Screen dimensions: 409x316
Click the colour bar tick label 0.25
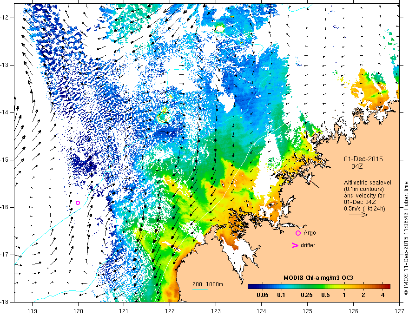[x=306, y=295]
